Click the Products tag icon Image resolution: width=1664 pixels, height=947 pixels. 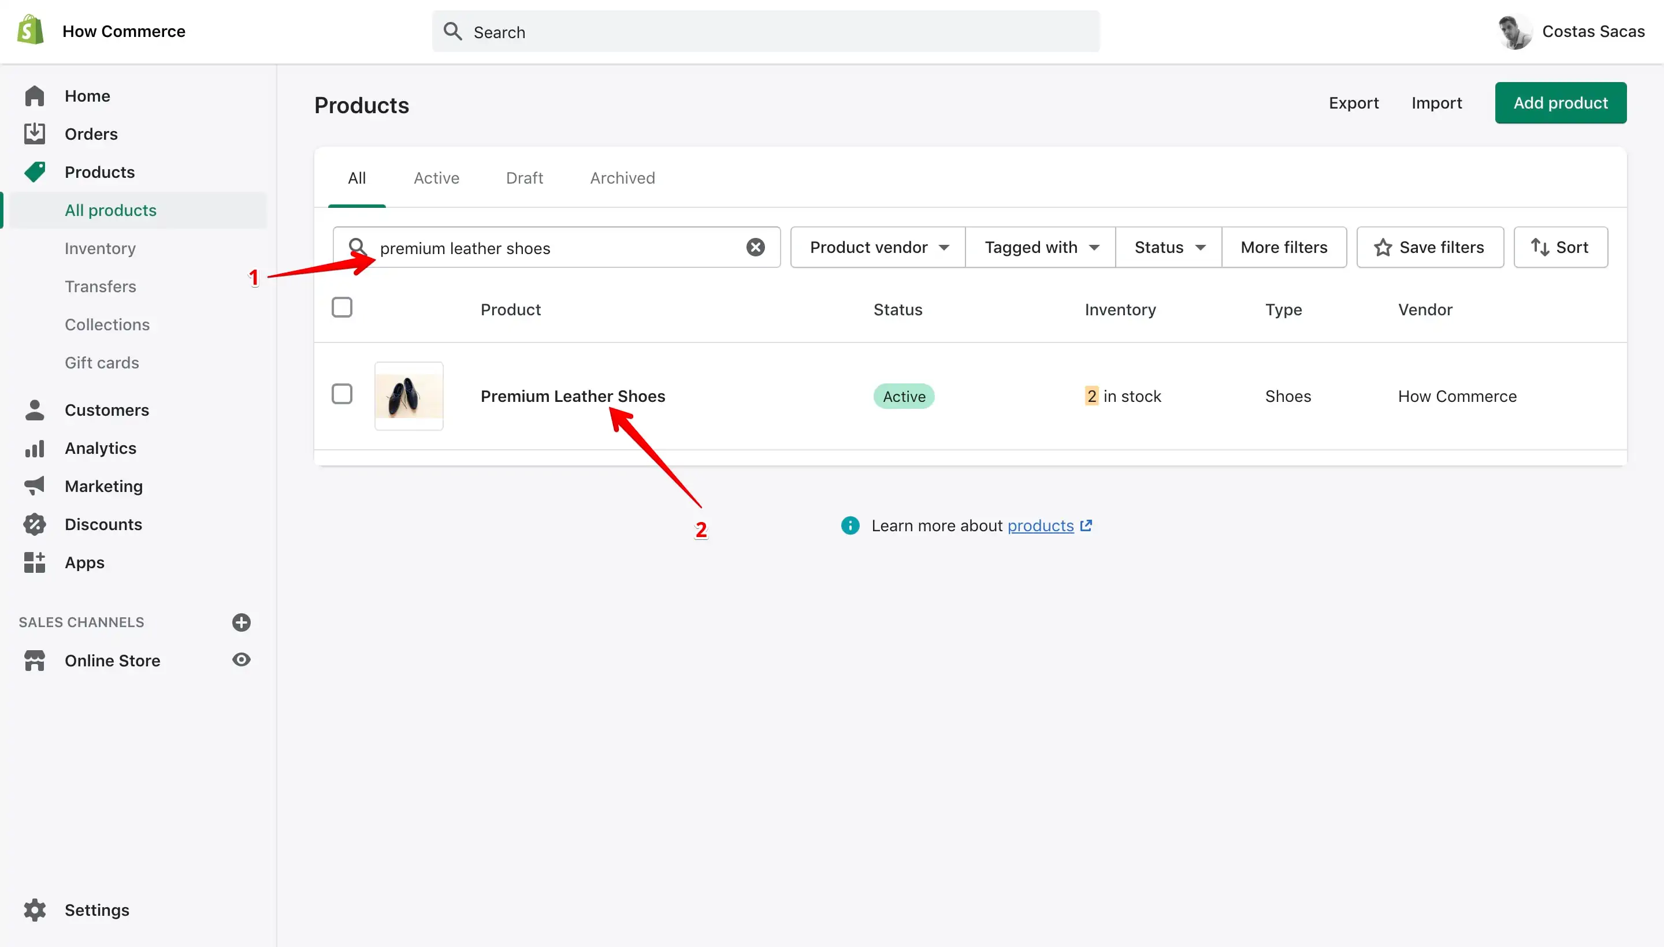[35, 171]
